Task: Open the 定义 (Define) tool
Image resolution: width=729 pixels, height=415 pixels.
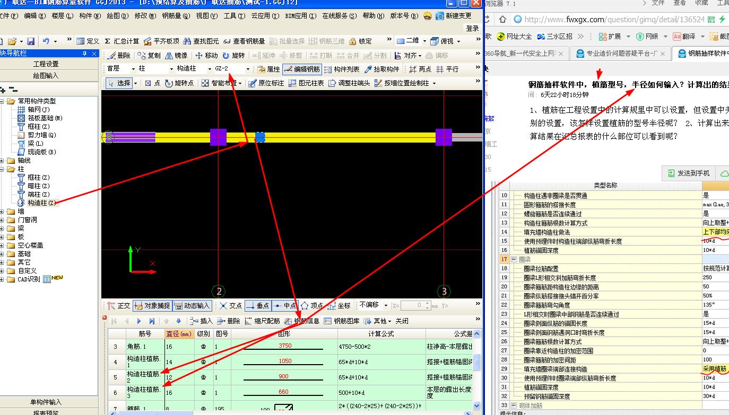Action: click(x=88, y=41)
